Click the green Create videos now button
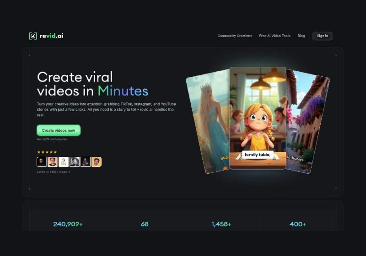The image size is (366, 256). 59,130
